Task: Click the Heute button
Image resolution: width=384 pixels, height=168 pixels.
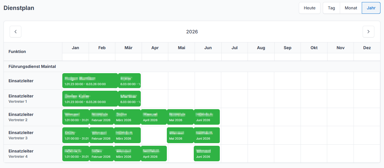Action: click(310, 8)
